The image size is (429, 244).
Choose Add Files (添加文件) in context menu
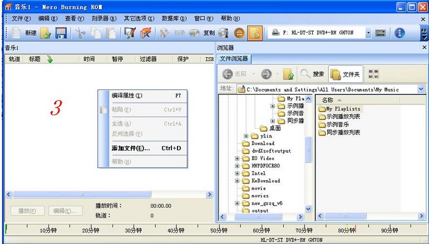pyautogui.click(x=146, y=148)
